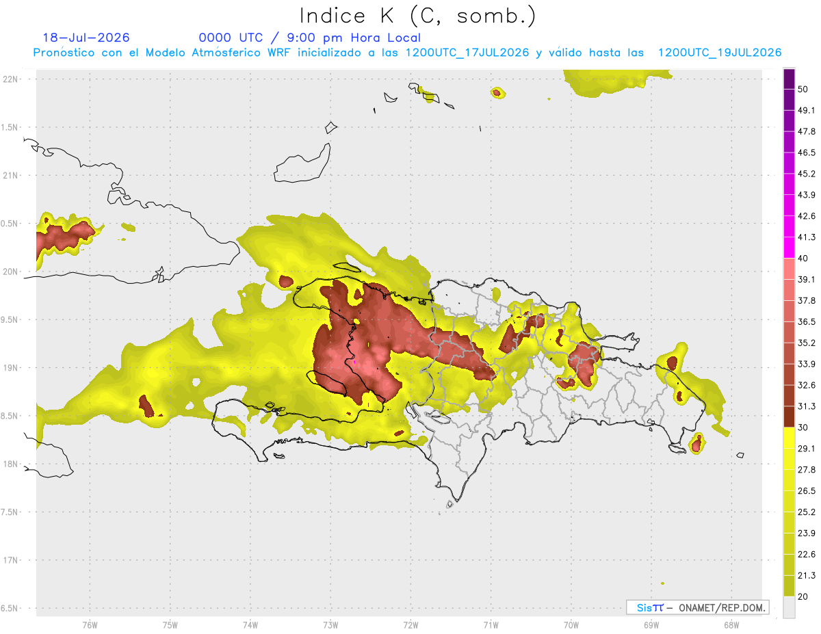Click the '74W' longitude axis label
Image resolution: width=821 pixels, height=634 pixels.
pos(250,625)
